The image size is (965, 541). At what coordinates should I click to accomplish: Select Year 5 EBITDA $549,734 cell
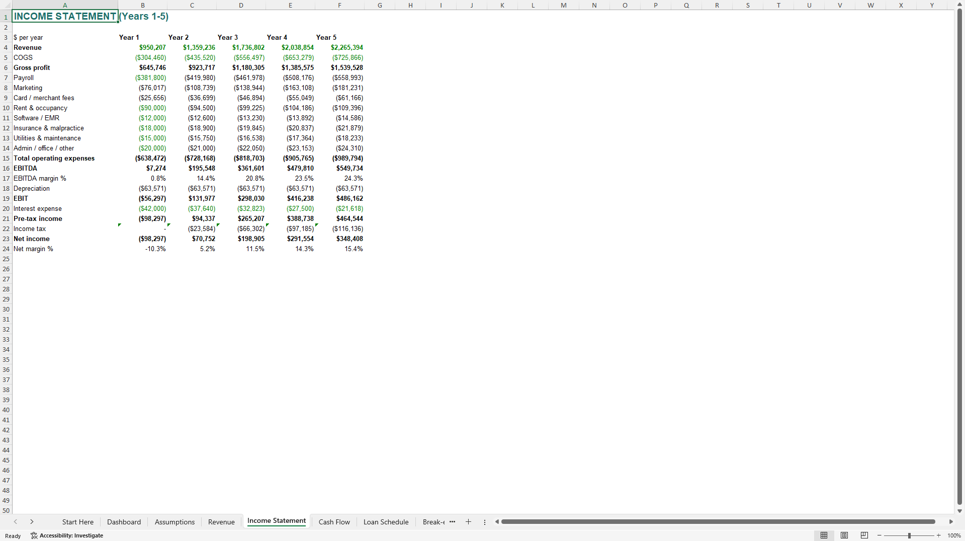pos(340,168)
